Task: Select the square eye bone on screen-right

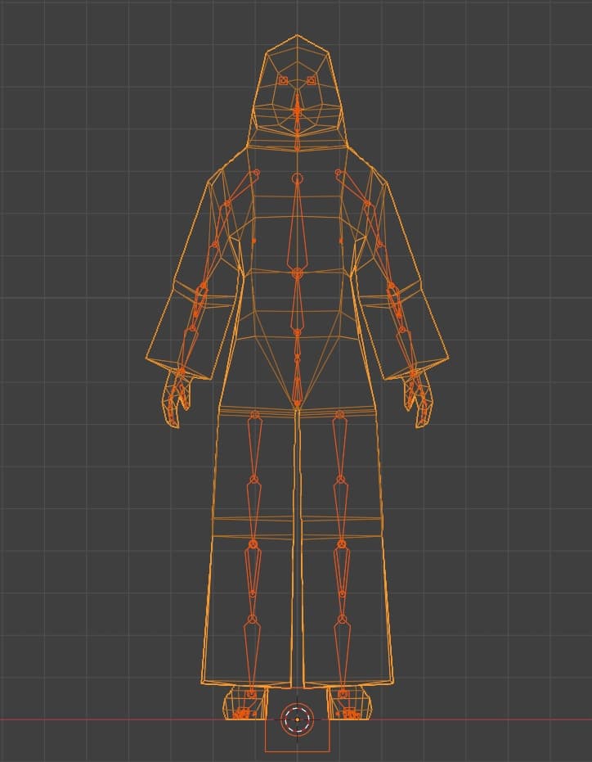Action: coord(311,81)
